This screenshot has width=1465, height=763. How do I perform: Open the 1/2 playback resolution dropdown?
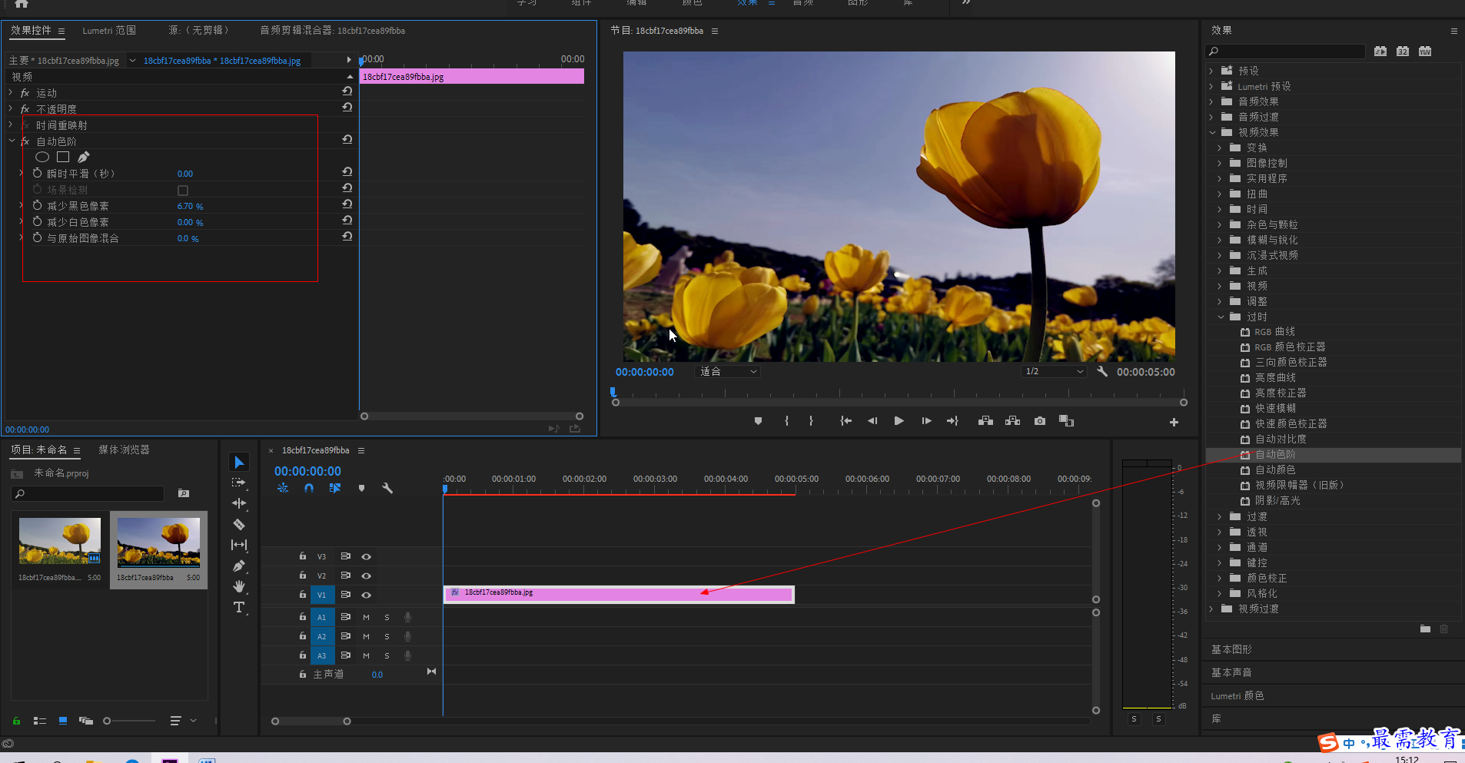point(1054,371)
